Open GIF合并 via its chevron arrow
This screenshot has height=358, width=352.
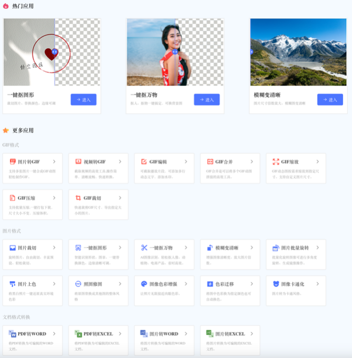252,162
